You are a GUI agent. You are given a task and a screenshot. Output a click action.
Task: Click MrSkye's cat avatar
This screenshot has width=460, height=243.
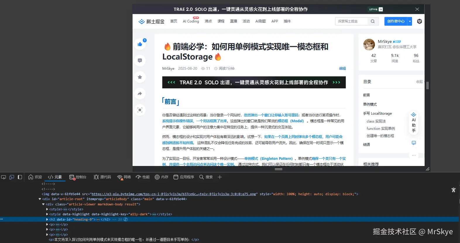(x=369, y=45)
